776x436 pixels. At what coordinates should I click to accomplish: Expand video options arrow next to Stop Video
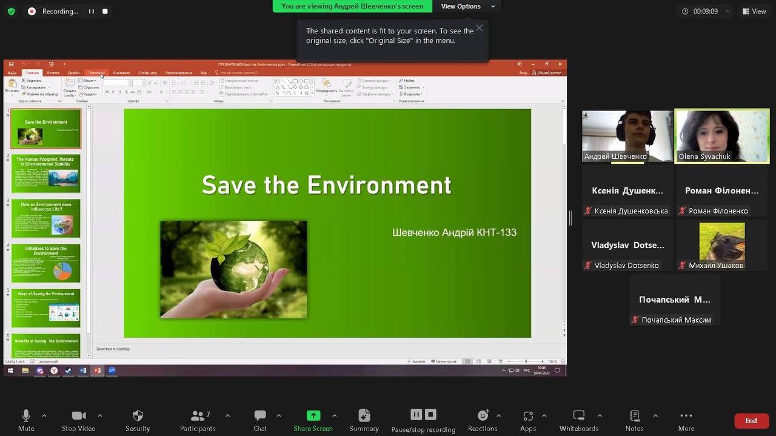[100, 416]
